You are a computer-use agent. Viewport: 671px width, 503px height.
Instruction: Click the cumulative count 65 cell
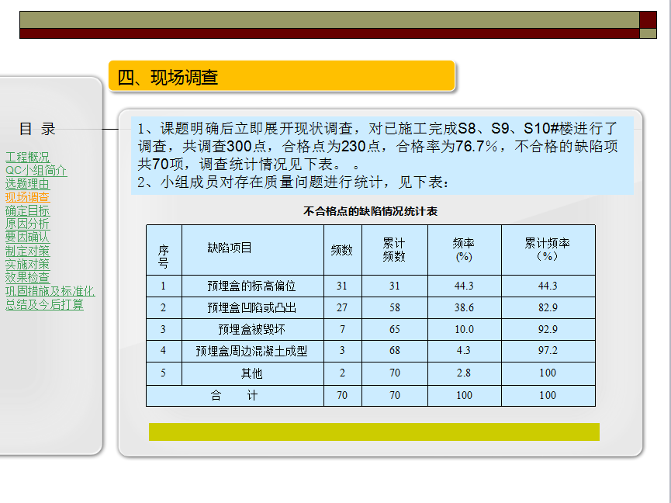(395, 329)
